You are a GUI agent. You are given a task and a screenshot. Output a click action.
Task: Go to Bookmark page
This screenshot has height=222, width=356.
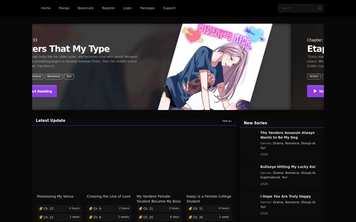pos(86,8)
